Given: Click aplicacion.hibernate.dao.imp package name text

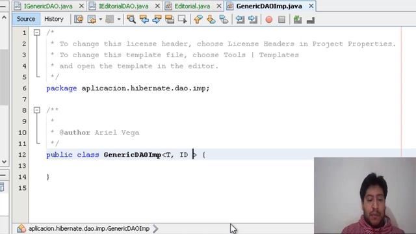Looking at the screenshot, I should pos(144,88).
